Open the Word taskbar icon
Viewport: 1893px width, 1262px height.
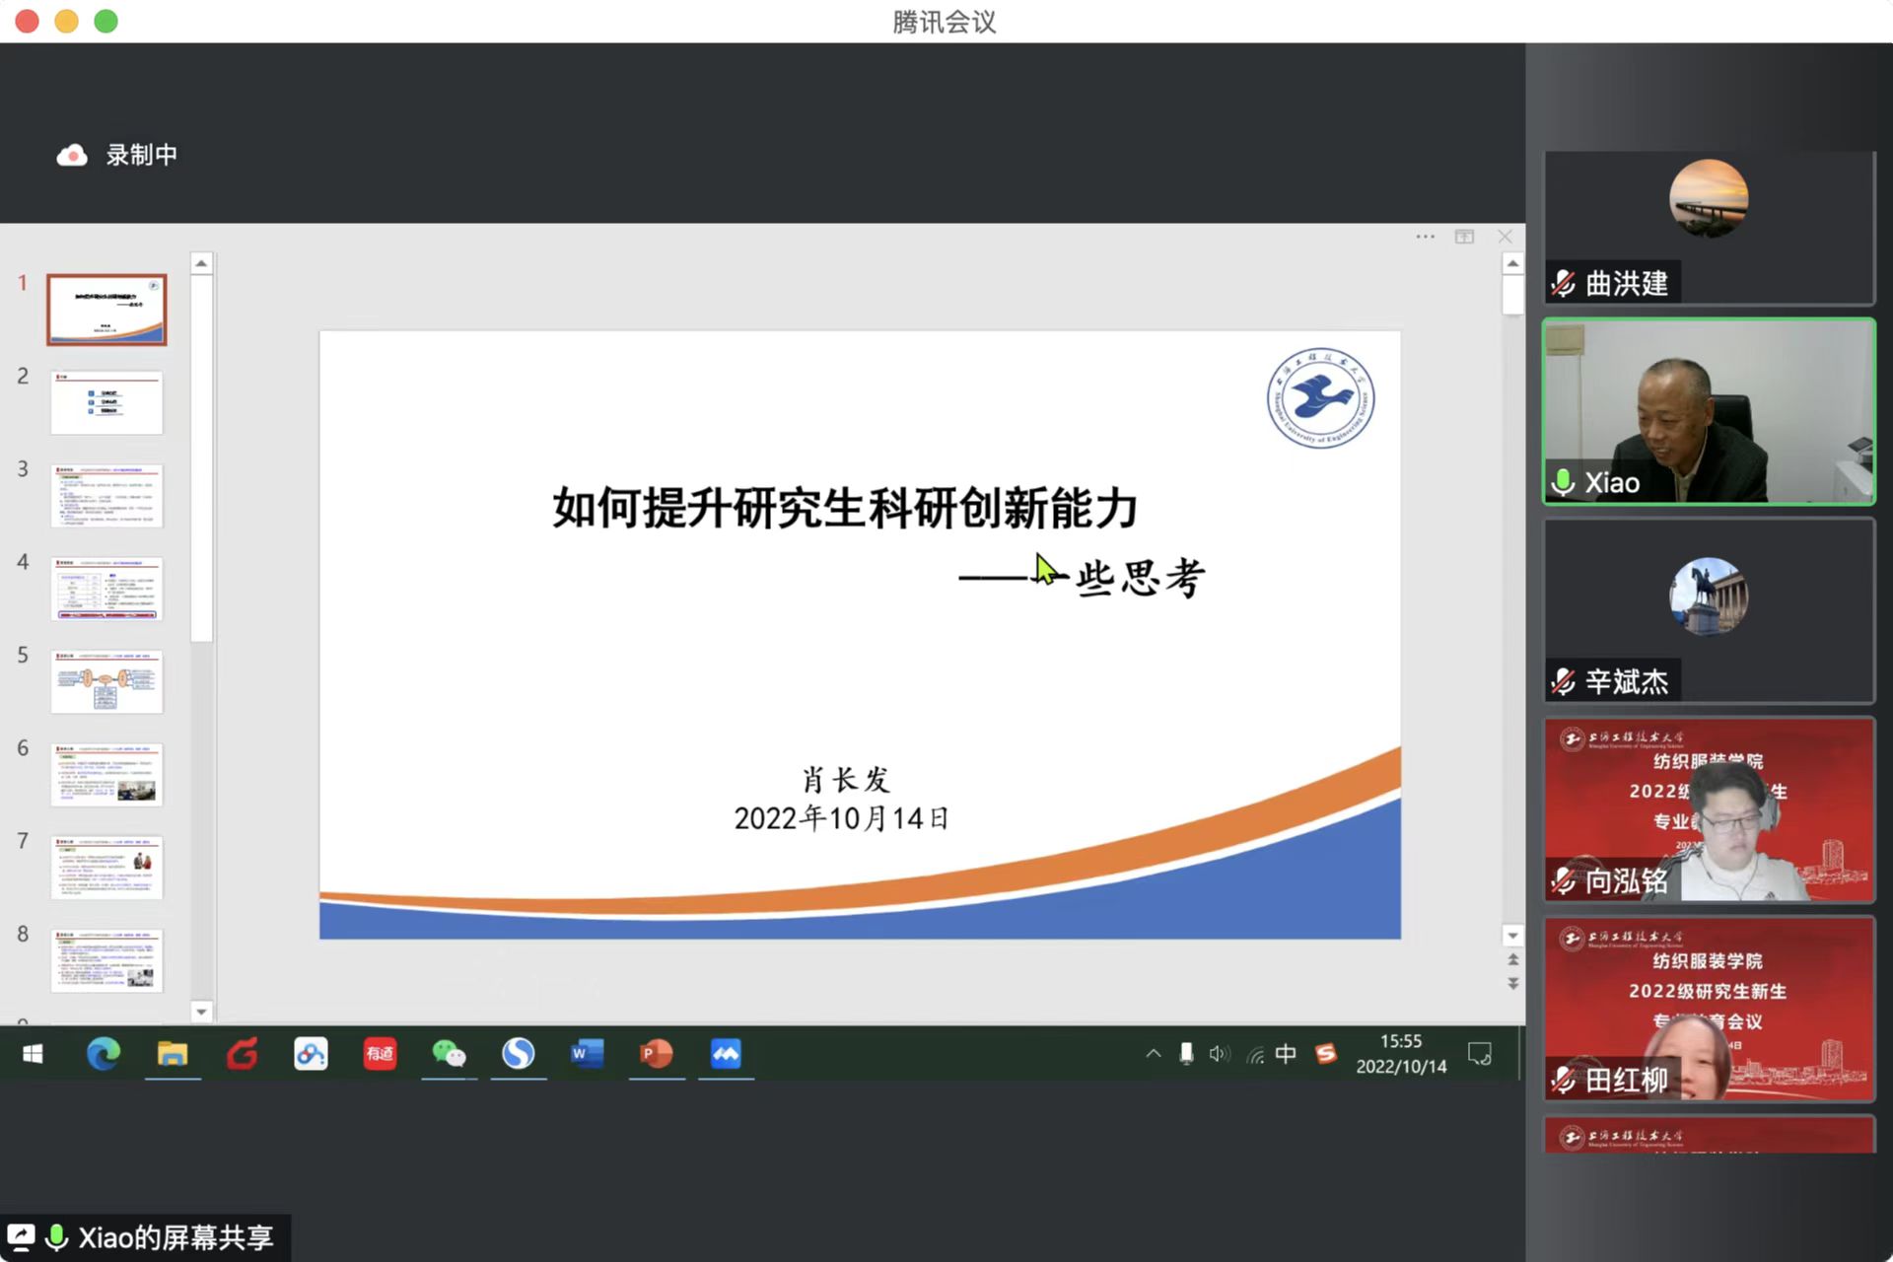(587, 1054)
